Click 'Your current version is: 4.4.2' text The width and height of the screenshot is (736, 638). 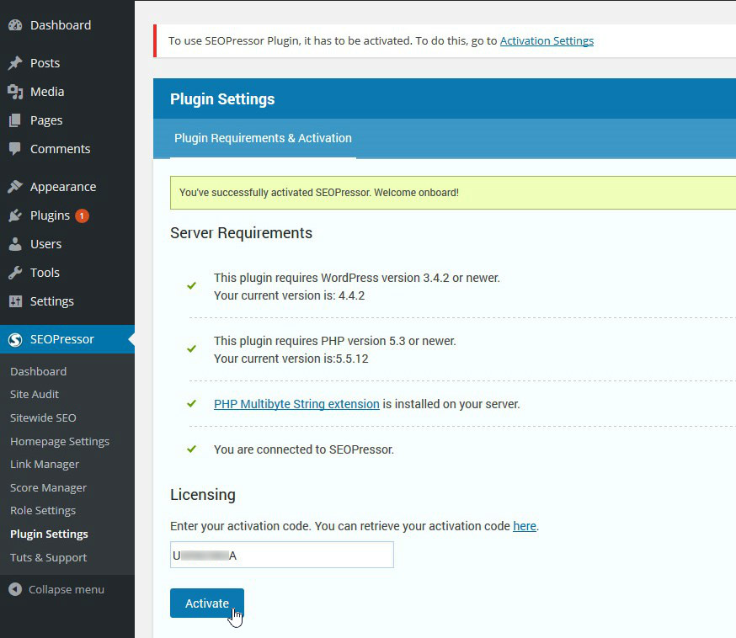[x=289, y=296]
